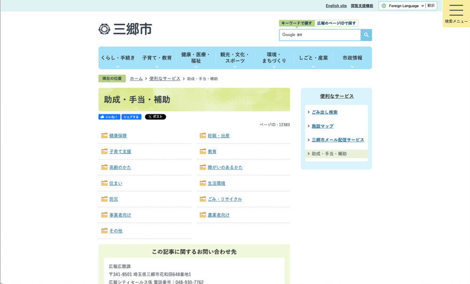Click the folder icon next to 農業者向け
Screen dimensions: 470x284
point(203,215)
